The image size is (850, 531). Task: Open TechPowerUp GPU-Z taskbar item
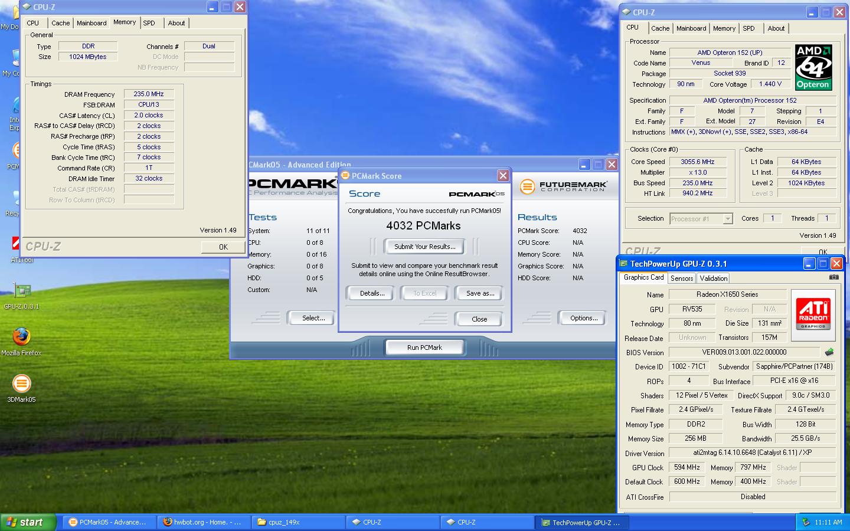582,522
